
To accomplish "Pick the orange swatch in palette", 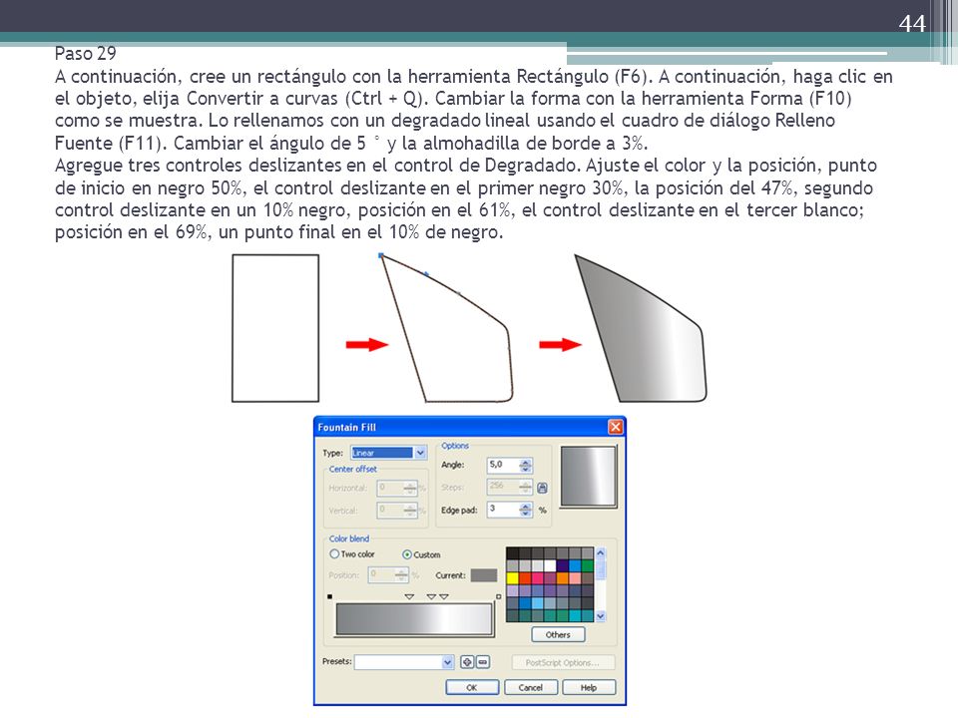I will pyautogui.click(x=562, y=578).
